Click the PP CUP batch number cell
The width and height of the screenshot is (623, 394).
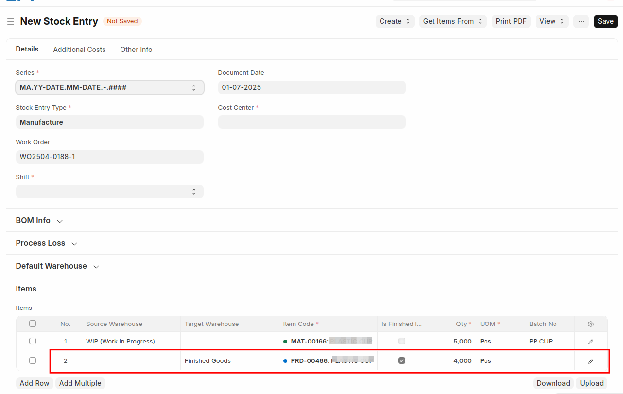pyautogui.click(x=550, y=342)
